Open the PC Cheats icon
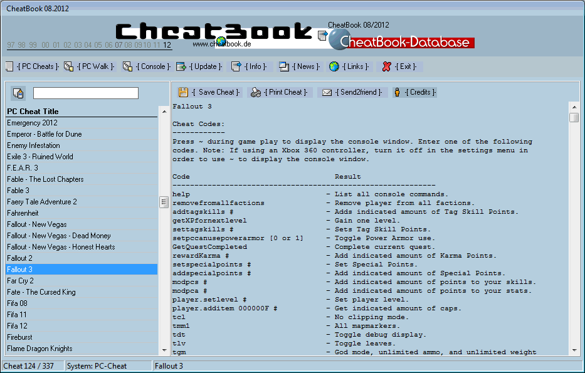This screenshot has width=585, height=373. (9, 67)
